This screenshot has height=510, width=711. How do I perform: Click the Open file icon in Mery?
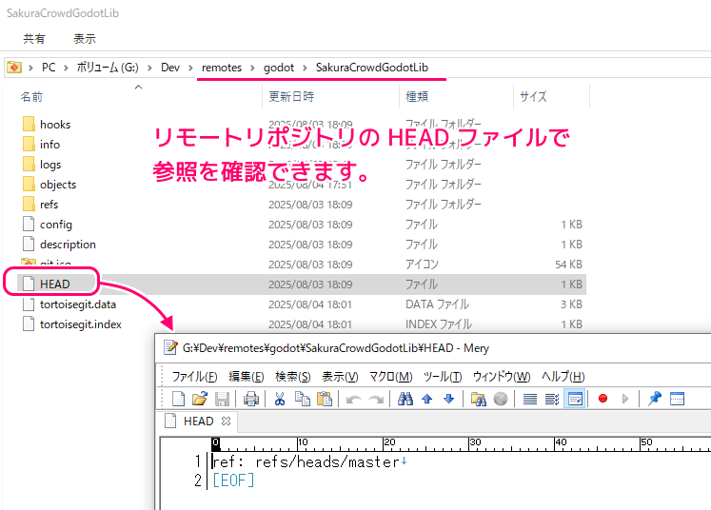200,399
